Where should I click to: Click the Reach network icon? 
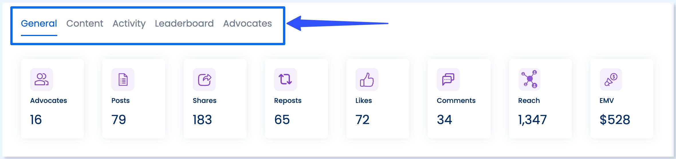[x=530, y=79]
